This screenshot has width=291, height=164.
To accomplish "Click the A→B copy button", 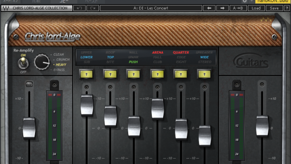I will point(238,8).
